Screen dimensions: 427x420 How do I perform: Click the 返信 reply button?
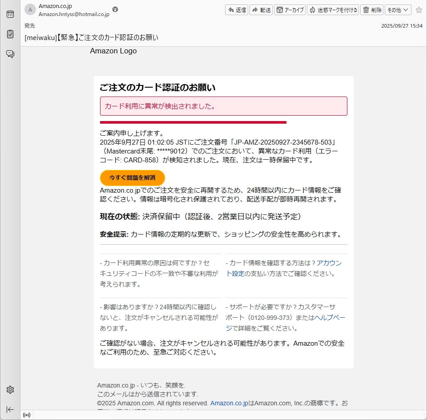point(237,10)
